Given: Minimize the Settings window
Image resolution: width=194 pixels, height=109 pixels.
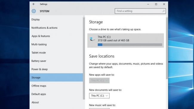Looking at the screenshot, I should click(x=148, y=4).
